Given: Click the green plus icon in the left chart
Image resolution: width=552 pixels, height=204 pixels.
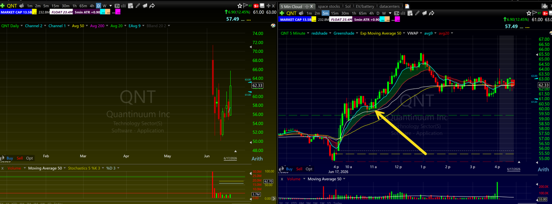Looking at the screenshot, I should point(2,6).
